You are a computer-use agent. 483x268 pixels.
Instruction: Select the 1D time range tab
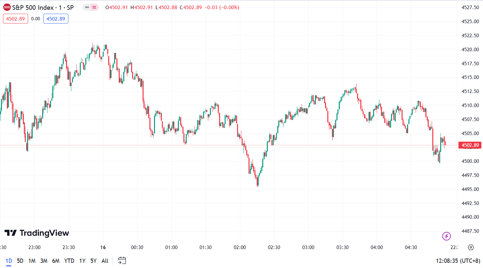coord(9,261)
